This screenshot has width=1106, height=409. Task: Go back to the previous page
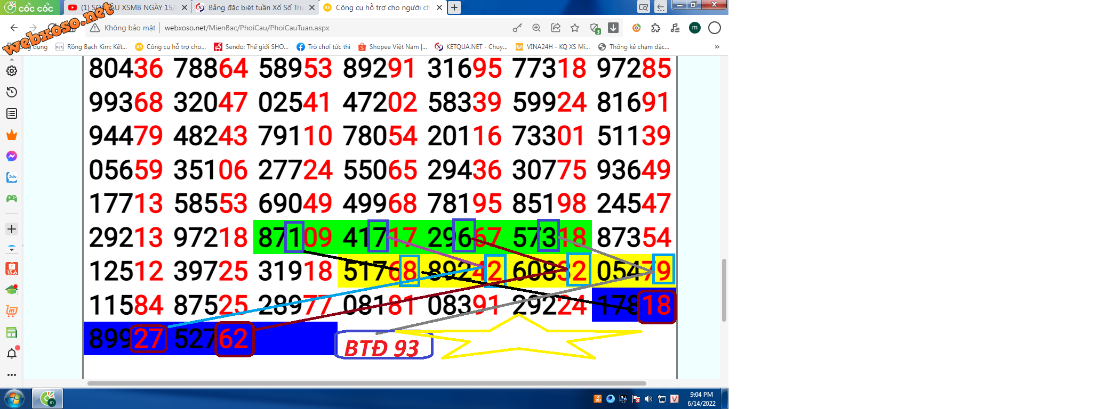click(14, 28)
